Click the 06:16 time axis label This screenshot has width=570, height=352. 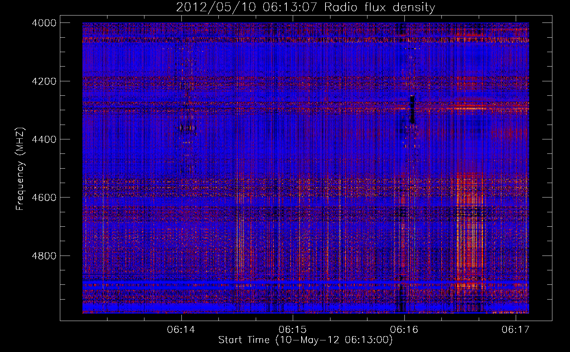click(x=404, y=330)
